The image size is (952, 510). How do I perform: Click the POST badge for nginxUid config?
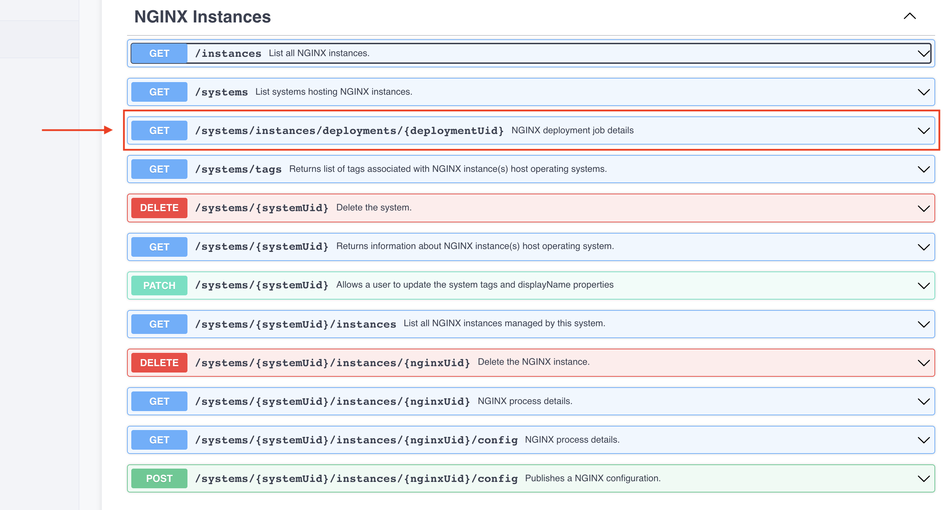159,478
